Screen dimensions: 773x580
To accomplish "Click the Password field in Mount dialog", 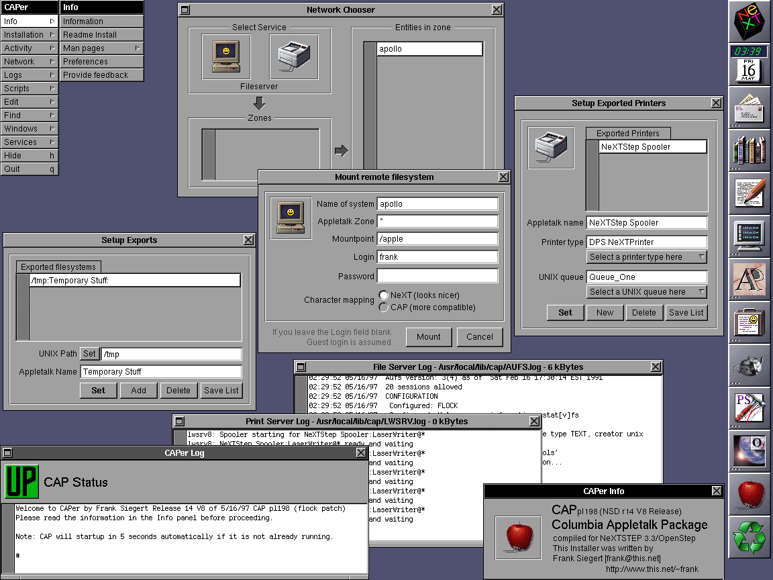I will [x=437, y=276].
